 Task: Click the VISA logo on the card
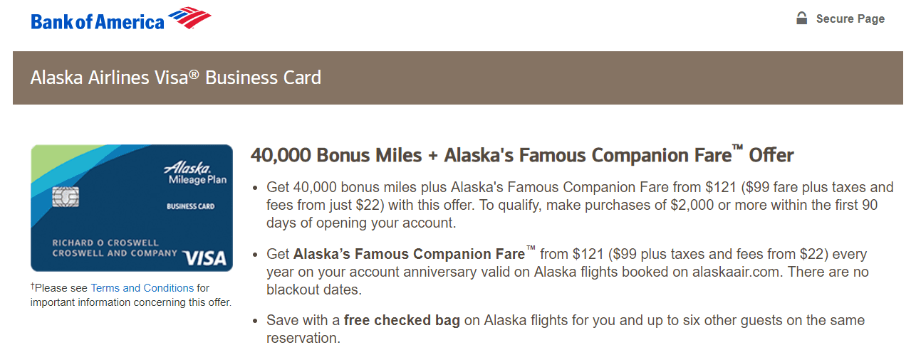[204, 258]
